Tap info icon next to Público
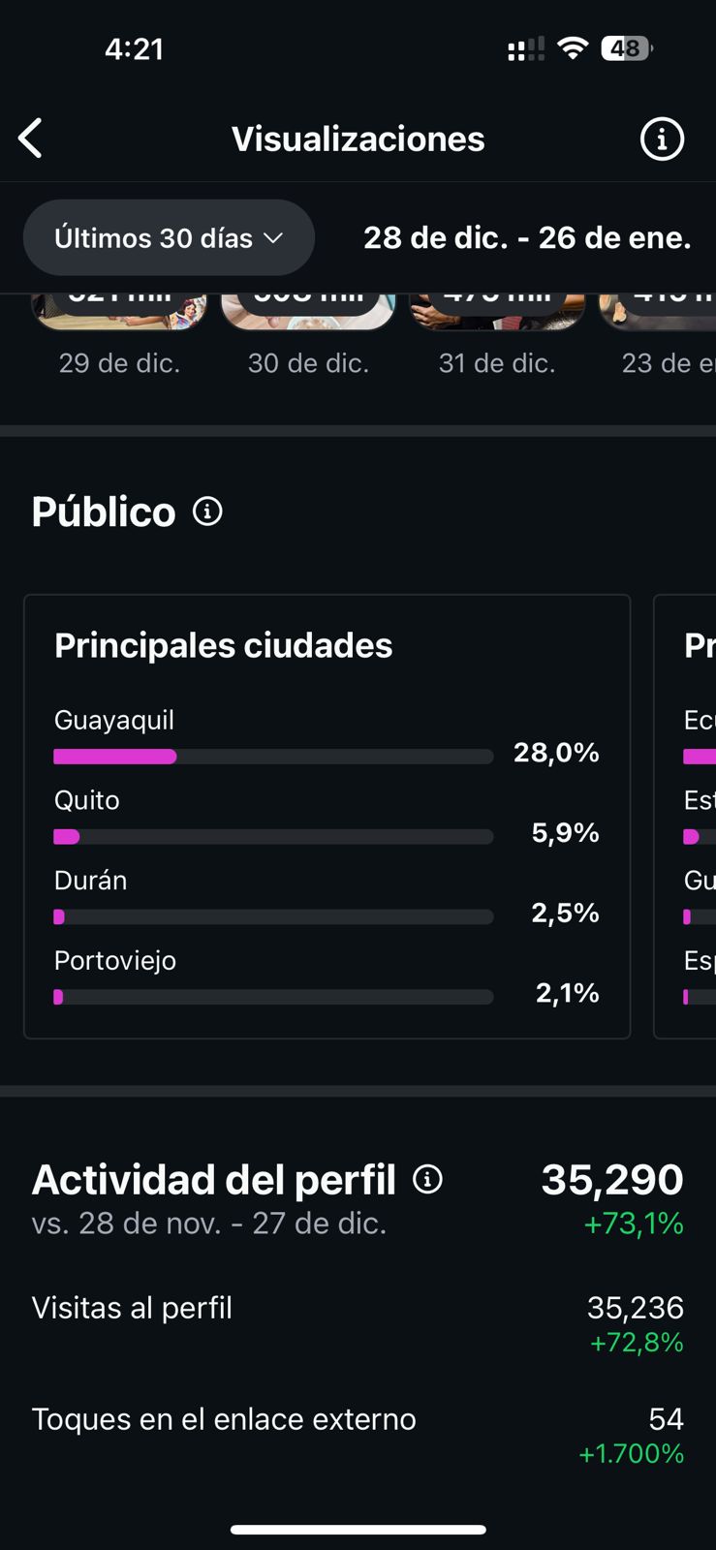Screen dimensions: 716x1550 pyautogui.click(x=207, y=511)
